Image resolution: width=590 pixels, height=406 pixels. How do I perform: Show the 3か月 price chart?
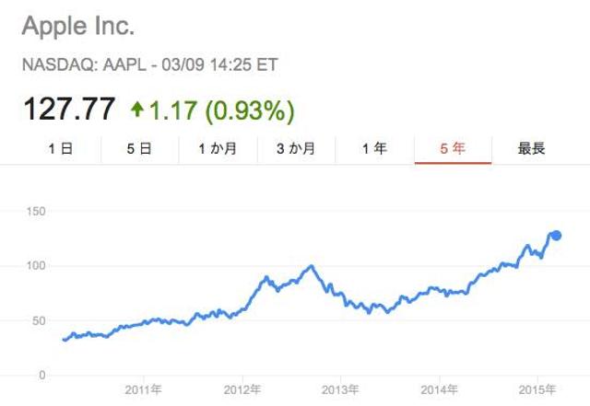296,149
